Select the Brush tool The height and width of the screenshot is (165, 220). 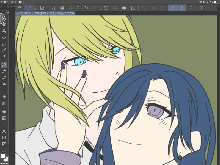point(4,78)
